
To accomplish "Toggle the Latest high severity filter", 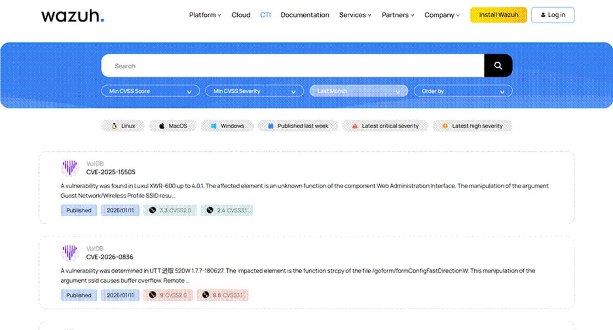I will (x=472, y=125).
